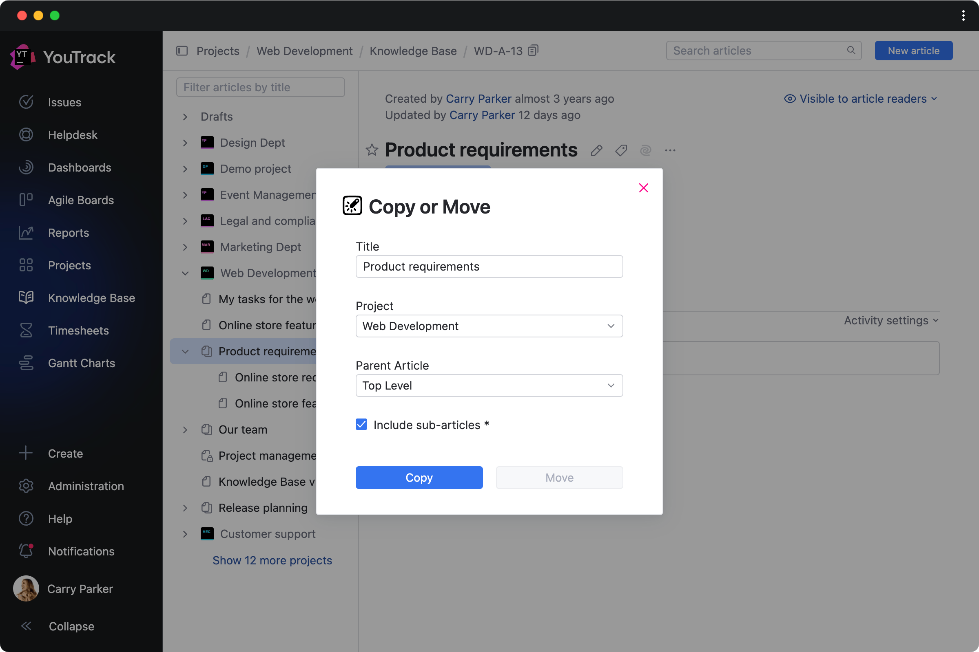This screenshot has width=979, height=652.
Task: Click the pencil edit icon near title
Action: coord(596,150)
